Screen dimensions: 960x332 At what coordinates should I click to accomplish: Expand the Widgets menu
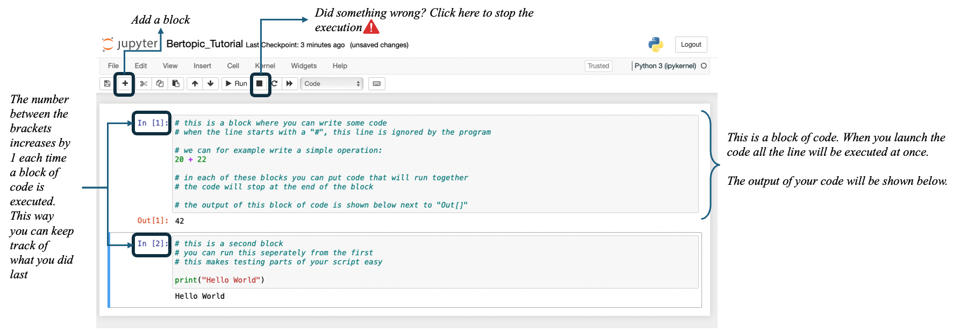pos(304,66)
